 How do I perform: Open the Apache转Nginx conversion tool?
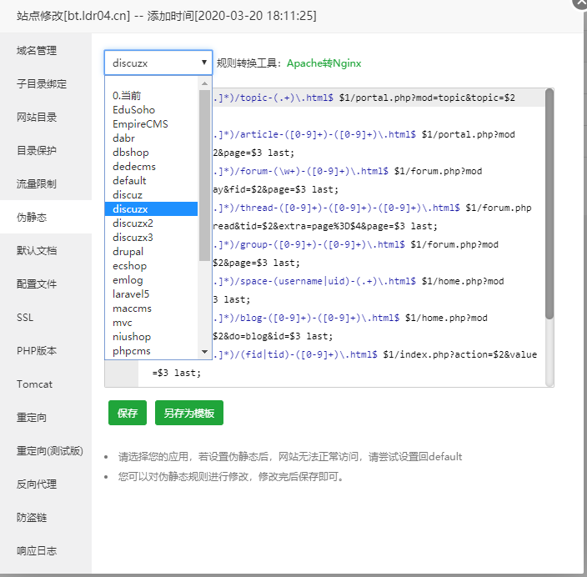click(x=324, y=63)
